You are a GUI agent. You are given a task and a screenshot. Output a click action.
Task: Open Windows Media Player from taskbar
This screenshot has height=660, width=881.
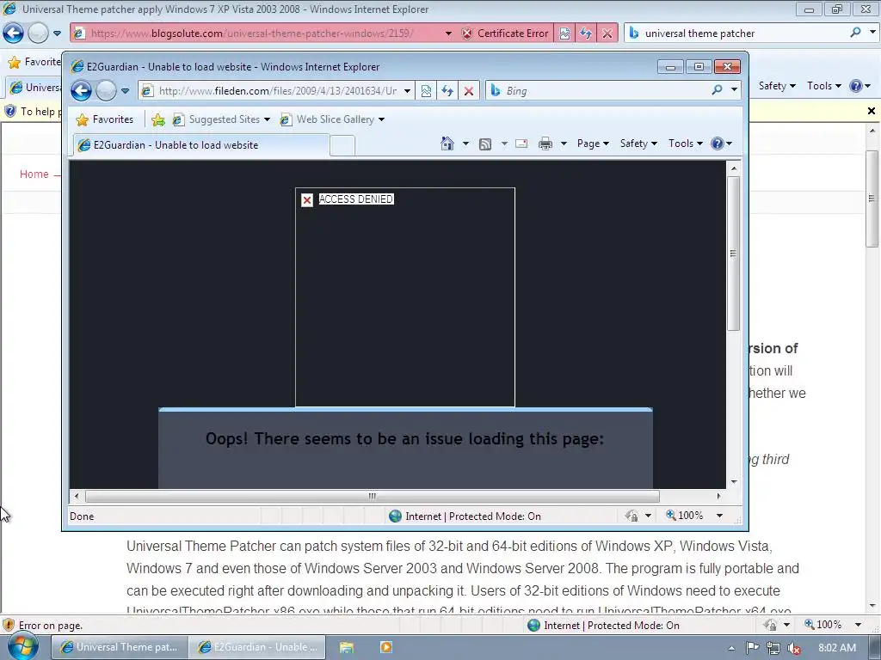click(385, 648)
